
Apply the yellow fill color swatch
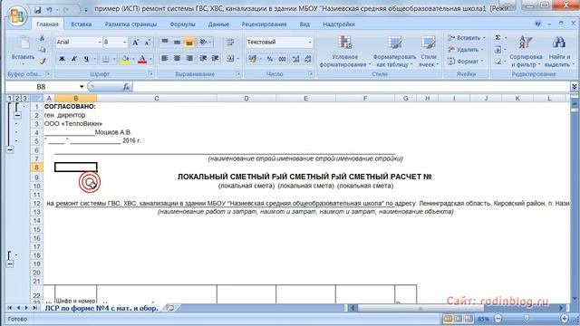tap(125, 59)
